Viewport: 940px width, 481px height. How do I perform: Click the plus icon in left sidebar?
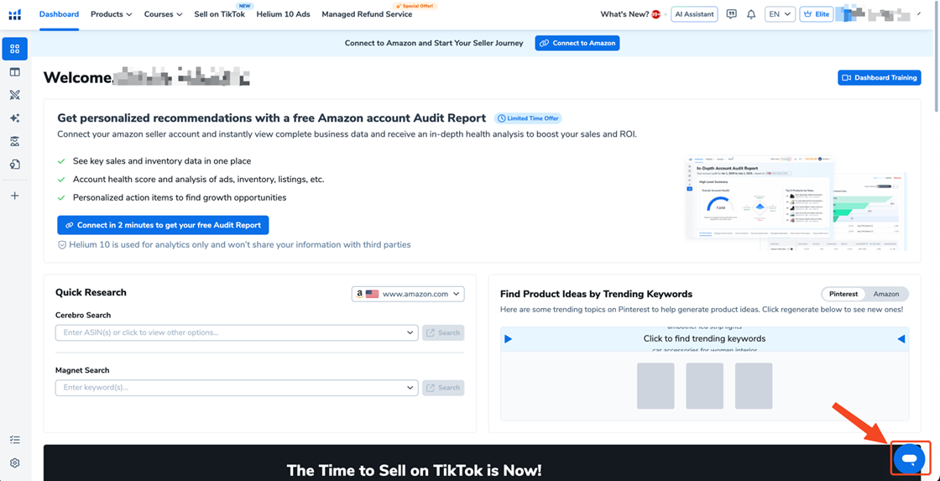[14, 196]
